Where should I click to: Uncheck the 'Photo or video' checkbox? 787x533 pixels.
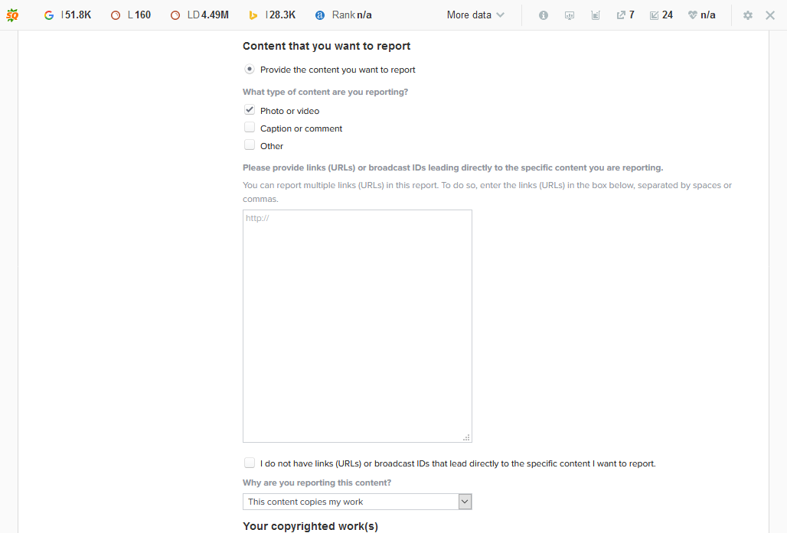(x=250, y=110)
